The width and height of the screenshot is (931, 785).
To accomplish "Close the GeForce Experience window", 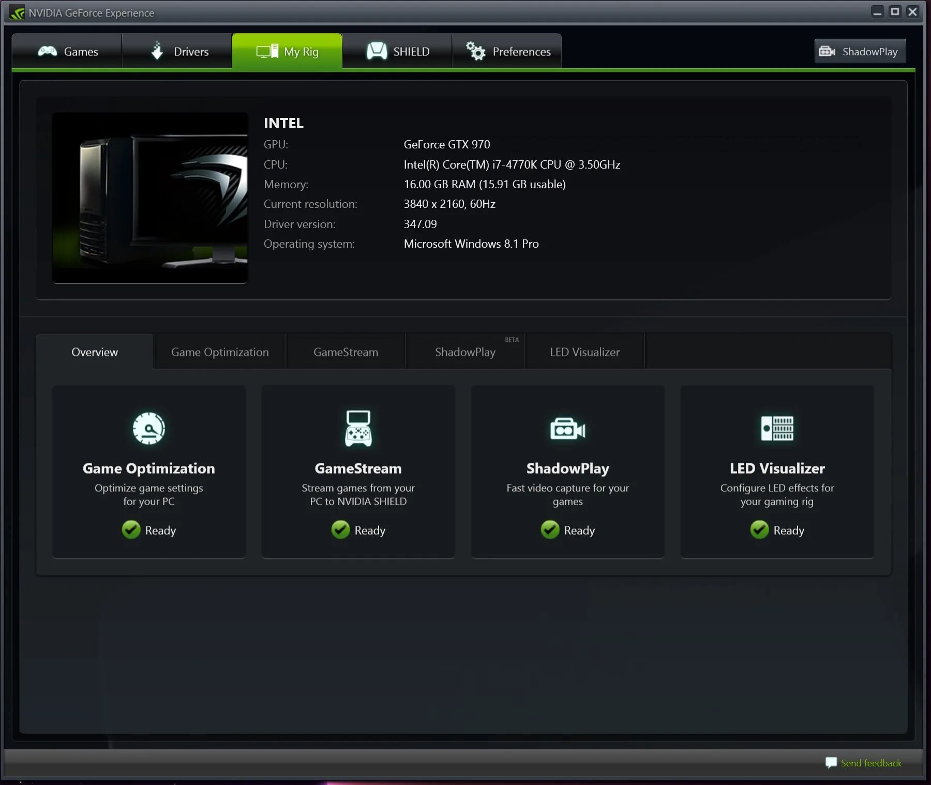I will pyautogui.click(x=913, y=11).
